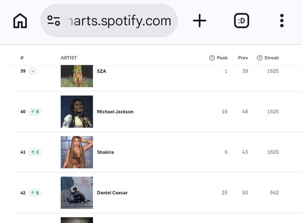This screenshot has height=223, width=302.
Task: Open the three-dot browser menu
Action: pyautogui.click(x=282, y=21)
